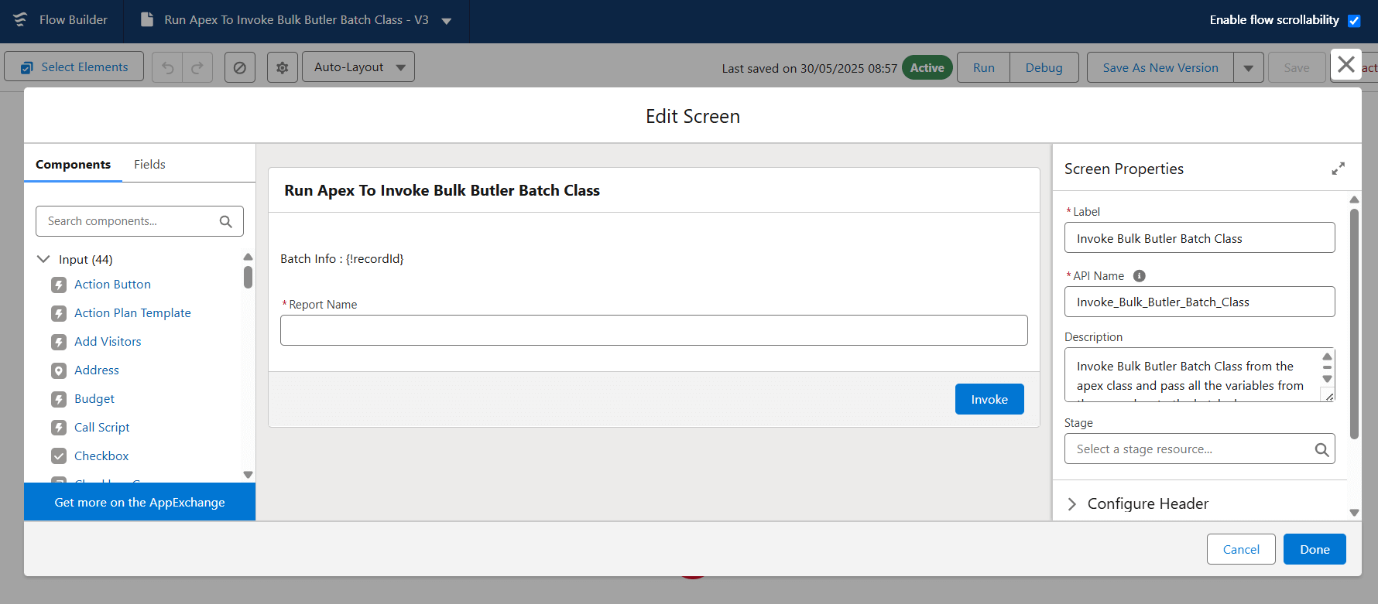Click the Search components field

point(139,221)
